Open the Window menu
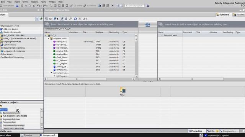This screenshot has width=245, height=137. click(x=52, y=2)
